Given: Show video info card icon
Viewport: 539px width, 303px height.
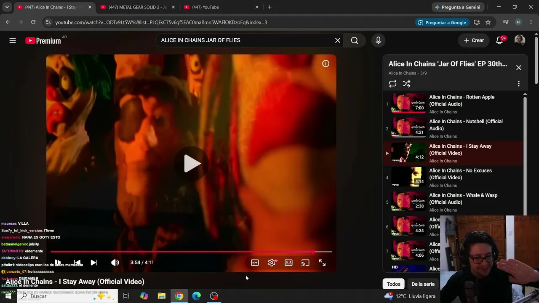Looking at the screenshot, I should pos(326,64).
